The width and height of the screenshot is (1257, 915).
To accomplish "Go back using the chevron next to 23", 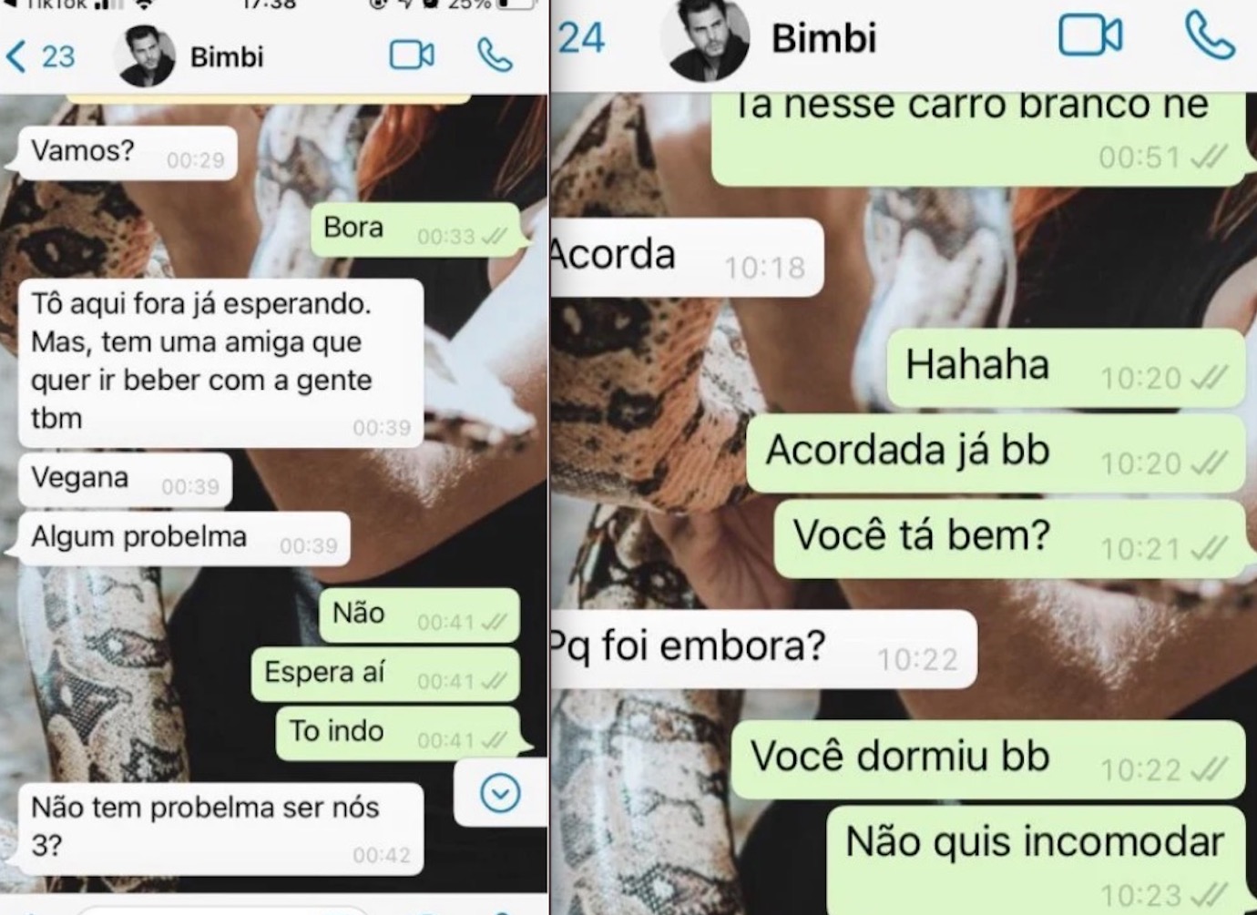I will [x=15, y=56].
